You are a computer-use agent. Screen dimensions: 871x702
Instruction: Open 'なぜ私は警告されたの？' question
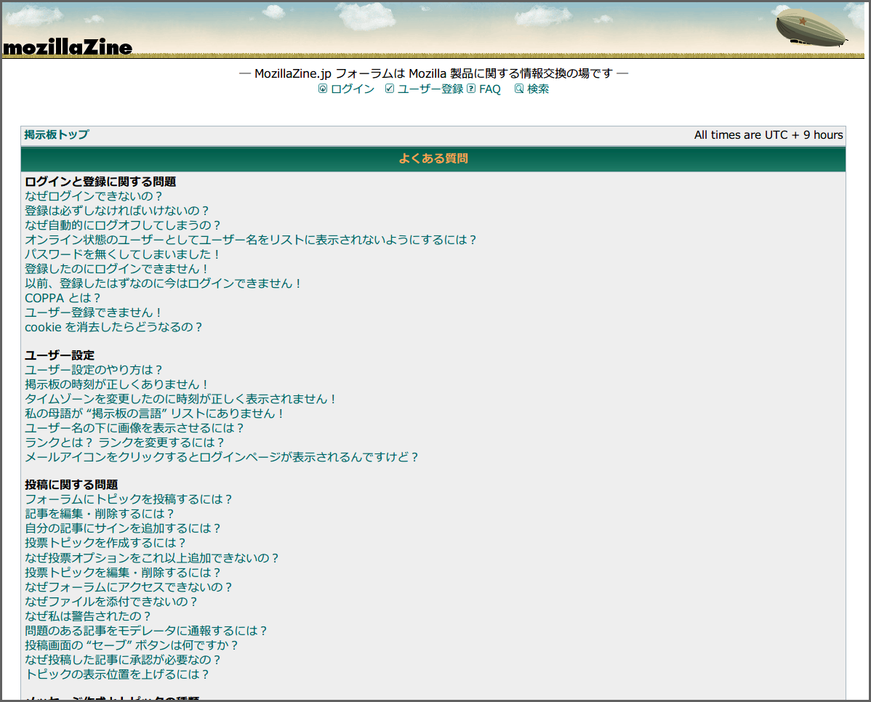[88, 616]
